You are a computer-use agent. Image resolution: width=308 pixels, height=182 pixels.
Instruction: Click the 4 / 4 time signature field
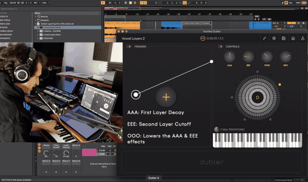click(x=29, y=3)
